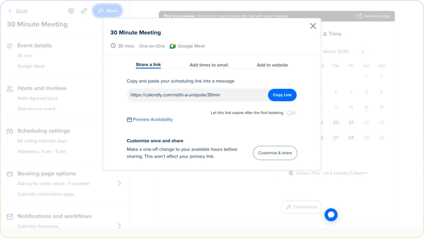Open the blue chat support bubble
The image size is (424, 238).
pyautogui.click(x=331, y=214)
